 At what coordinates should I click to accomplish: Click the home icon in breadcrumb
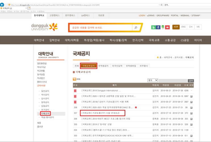tap(158, 57)
